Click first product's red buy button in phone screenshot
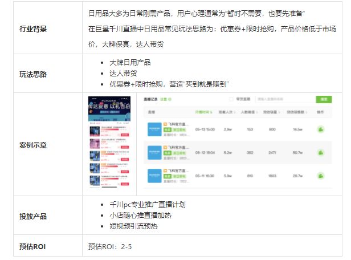Screen dimensions: 351x260 click(x=125, y=135)
